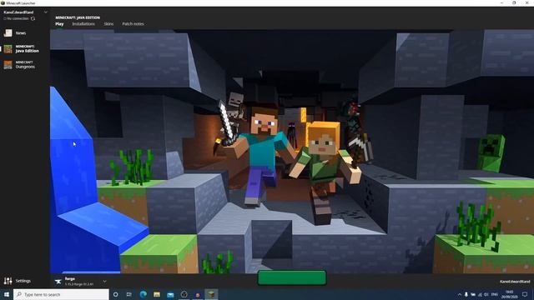Launch Microsoft Edge from taskbar
Screen dimensions: 534x300
[143, 294]
